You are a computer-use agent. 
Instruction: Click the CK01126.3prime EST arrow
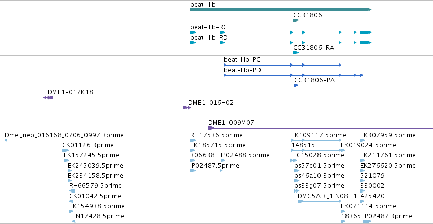[65, 150]
